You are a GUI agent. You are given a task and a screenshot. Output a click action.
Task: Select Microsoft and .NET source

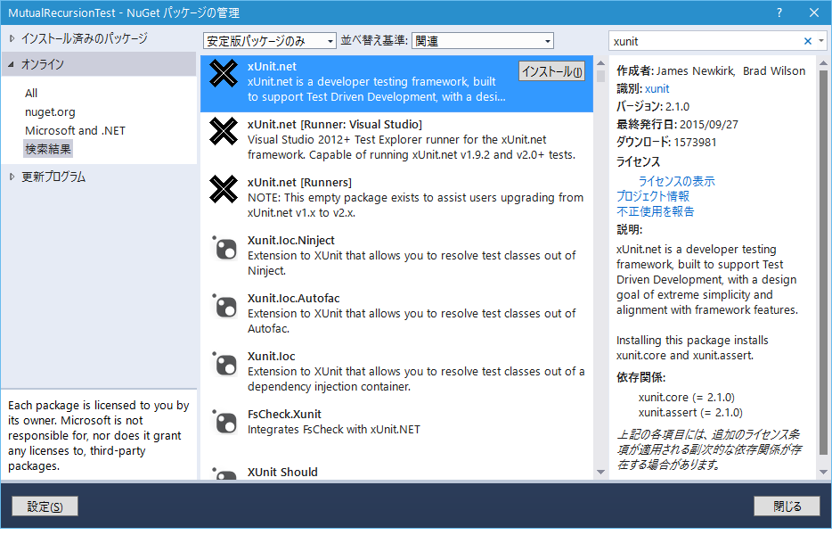click(x=75, y=131)
